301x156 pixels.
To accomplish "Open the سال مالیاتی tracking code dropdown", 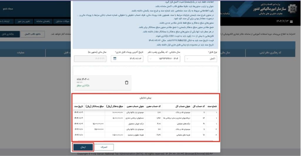I will click(x=164, y=59).
